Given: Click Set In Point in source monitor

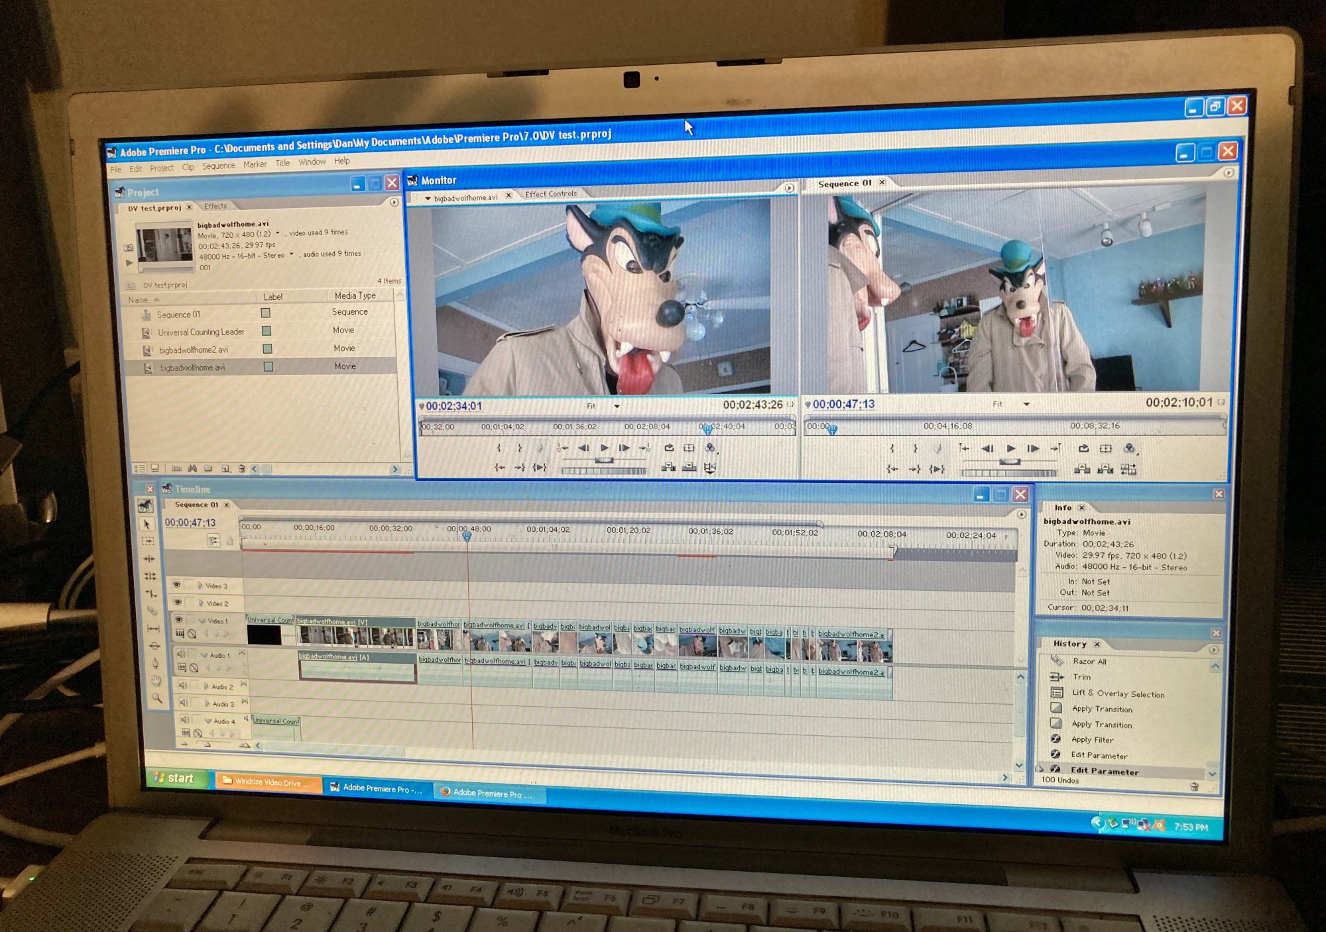Looking at the screenshot, I should (x=499, y=448).
